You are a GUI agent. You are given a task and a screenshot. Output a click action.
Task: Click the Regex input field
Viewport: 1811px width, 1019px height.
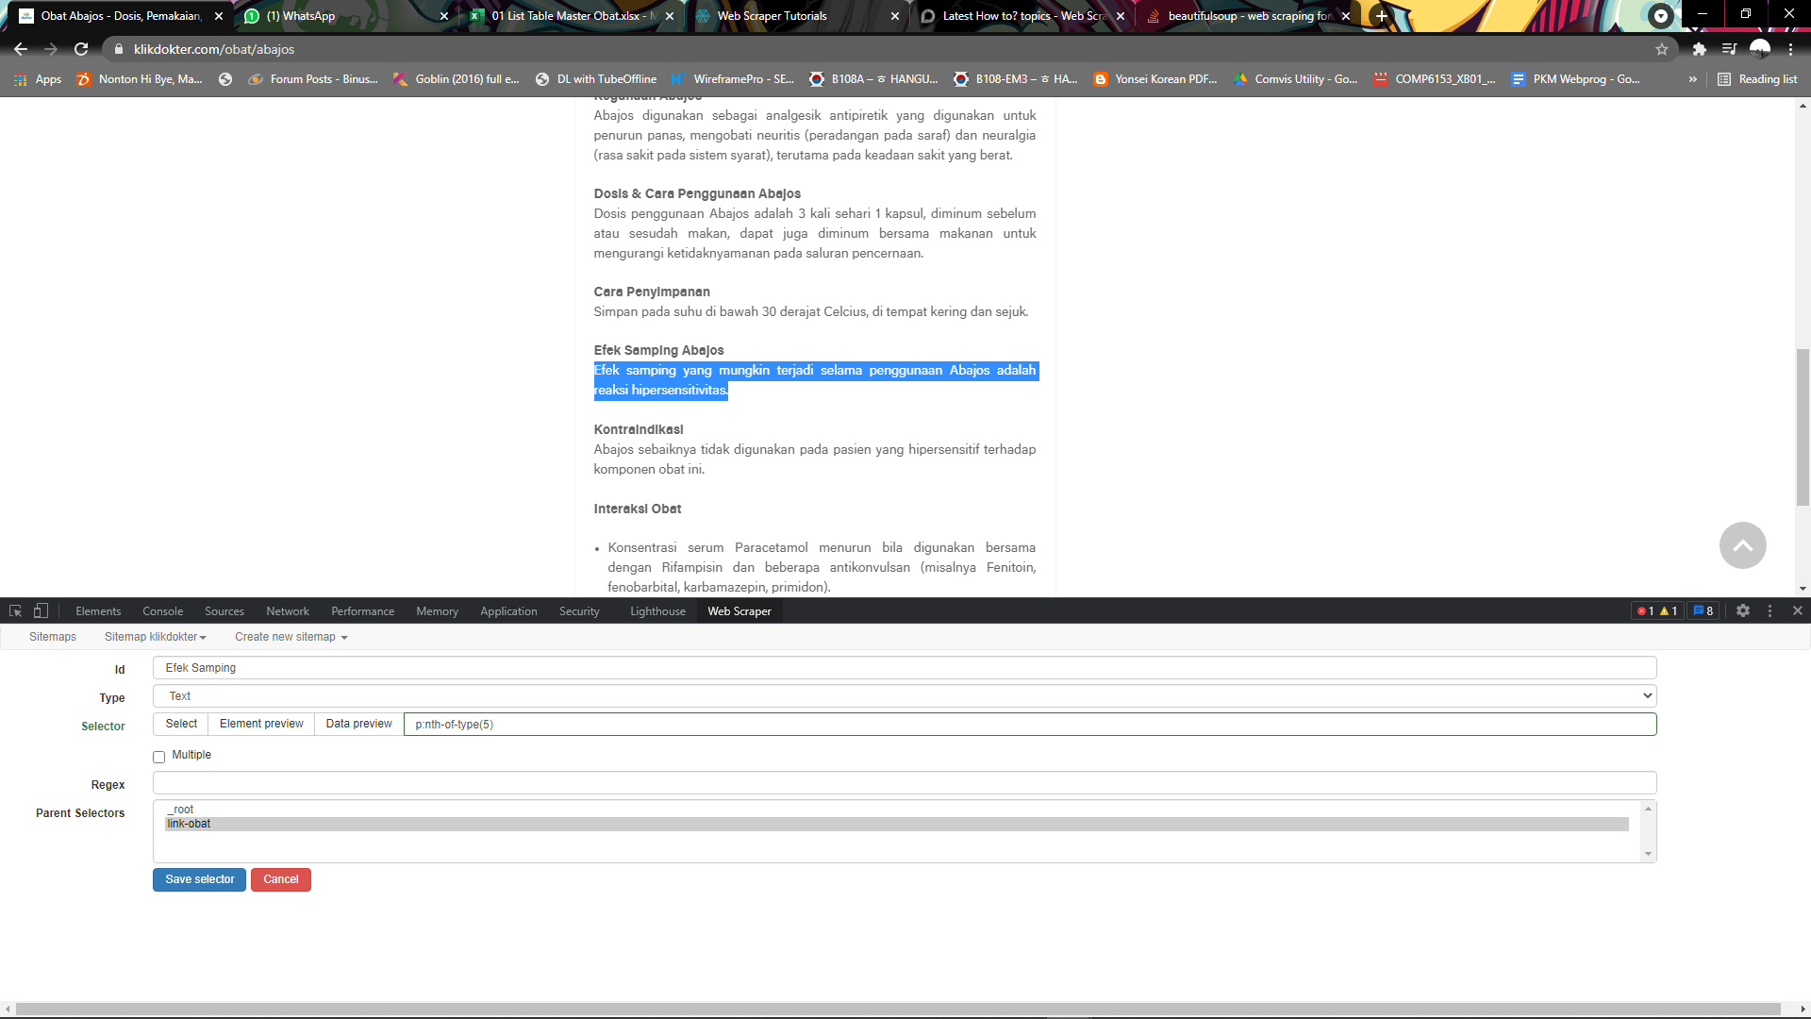(904, 783)
